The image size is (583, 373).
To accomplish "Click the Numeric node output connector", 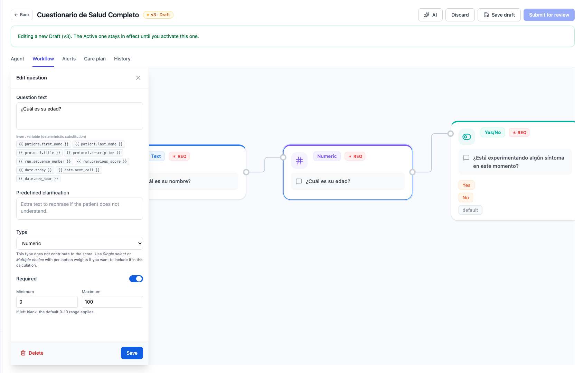I will click(412, 172).
